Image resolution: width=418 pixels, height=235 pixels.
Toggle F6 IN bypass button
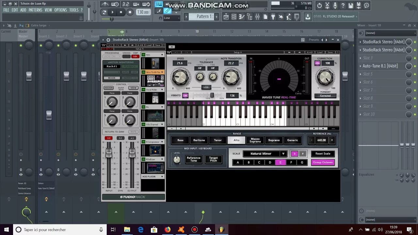point(143,107)
